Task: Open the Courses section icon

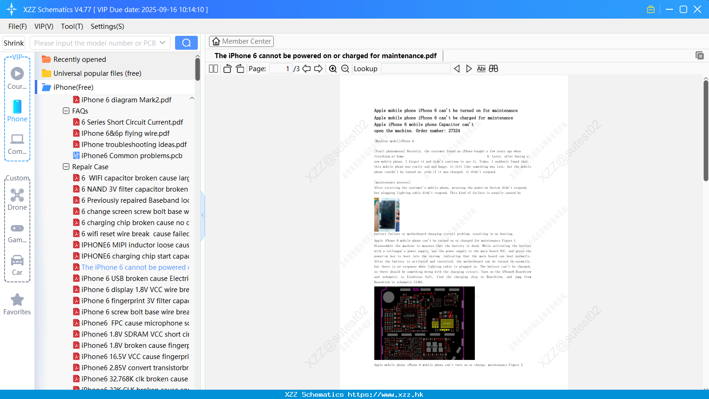Action: (17, 73)
